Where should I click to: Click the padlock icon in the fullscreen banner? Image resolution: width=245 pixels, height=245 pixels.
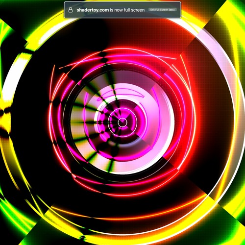(71, 10)
